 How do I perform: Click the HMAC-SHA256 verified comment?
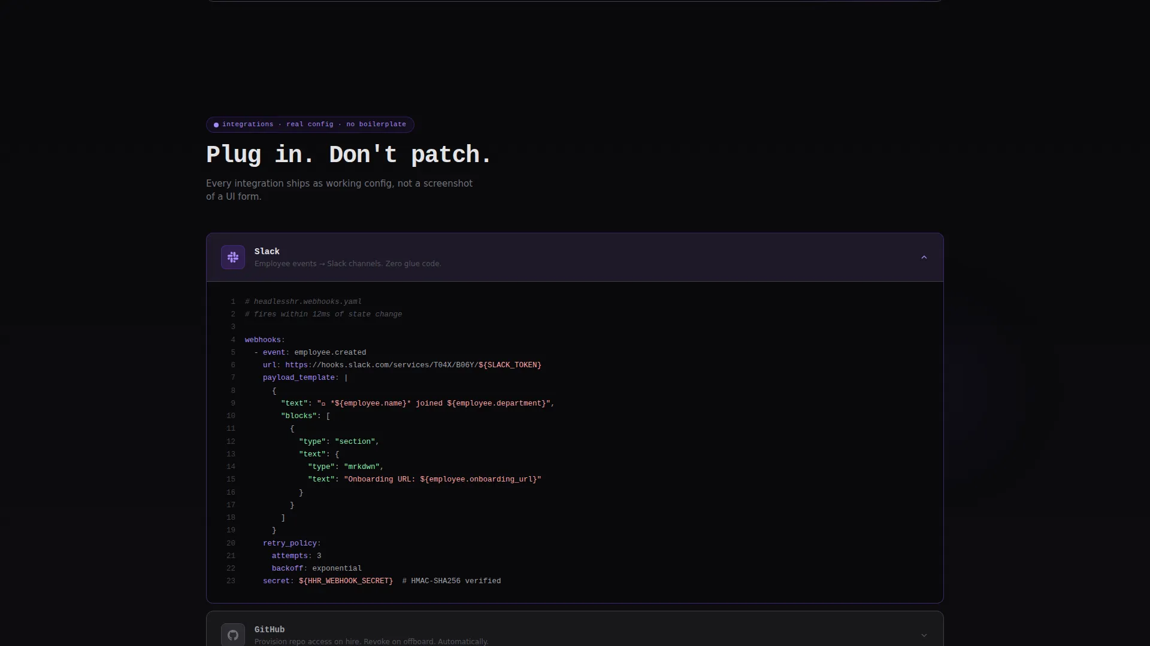tap(452, 581)
